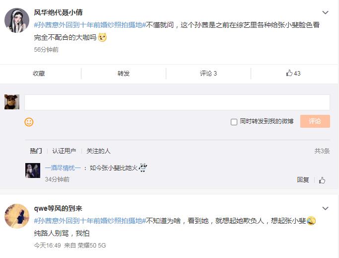Switch to 热门 comments tab
Image resolution: width=339 pixels, height=258 pixels.
[36, 151]
